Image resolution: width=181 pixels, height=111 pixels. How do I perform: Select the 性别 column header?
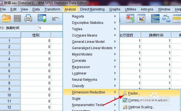pyautogui.click(x=36, y=35)
